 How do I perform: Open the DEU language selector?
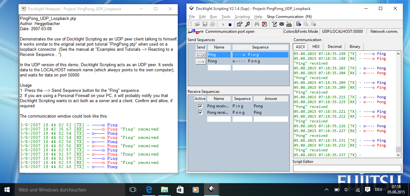[x=378, y=190]
